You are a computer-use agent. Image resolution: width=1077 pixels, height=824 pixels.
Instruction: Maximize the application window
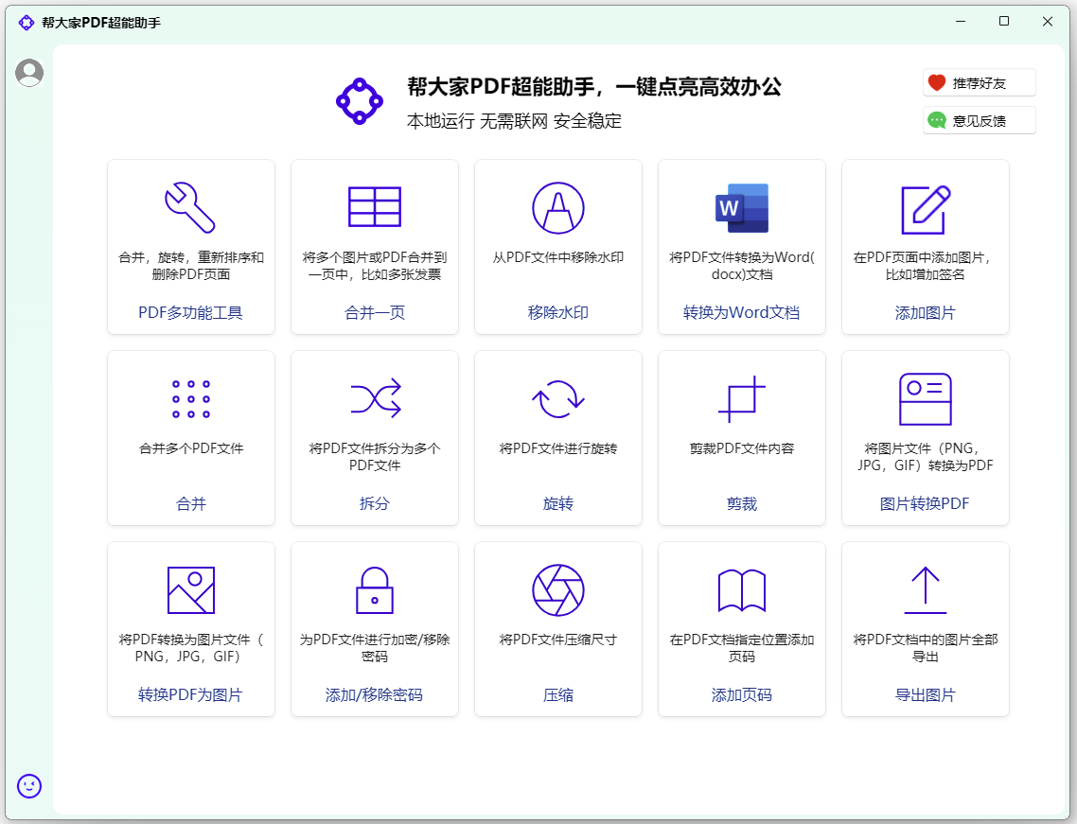(1004, 21)
